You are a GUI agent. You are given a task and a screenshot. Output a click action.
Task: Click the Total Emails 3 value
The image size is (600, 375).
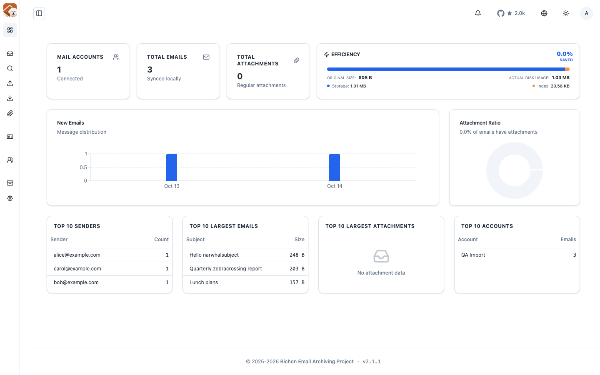[150, 70]
